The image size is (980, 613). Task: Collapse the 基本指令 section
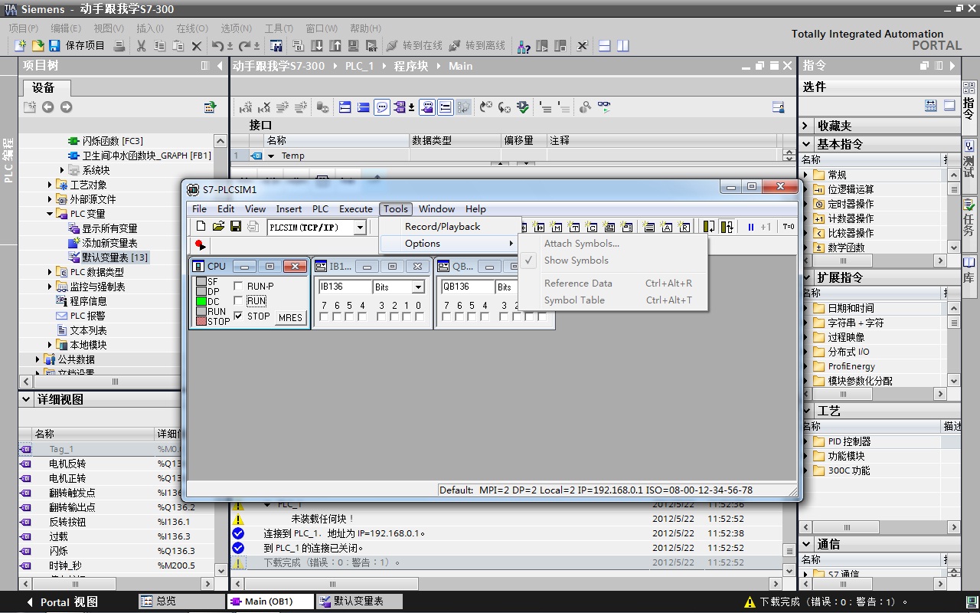(x=806, y=144)
